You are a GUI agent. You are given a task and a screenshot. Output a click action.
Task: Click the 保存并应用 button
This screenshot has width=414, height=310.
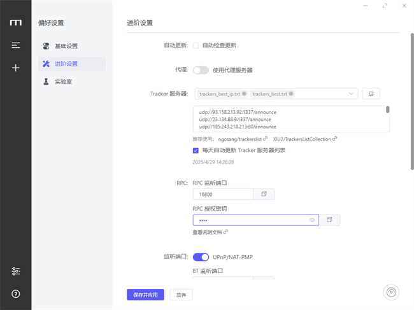[146, 295]
